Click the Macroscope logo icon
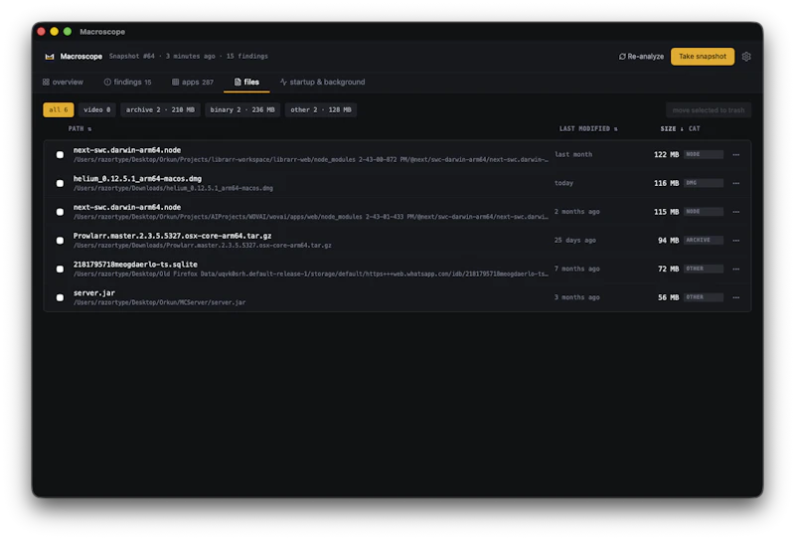 tap(49, 57)
